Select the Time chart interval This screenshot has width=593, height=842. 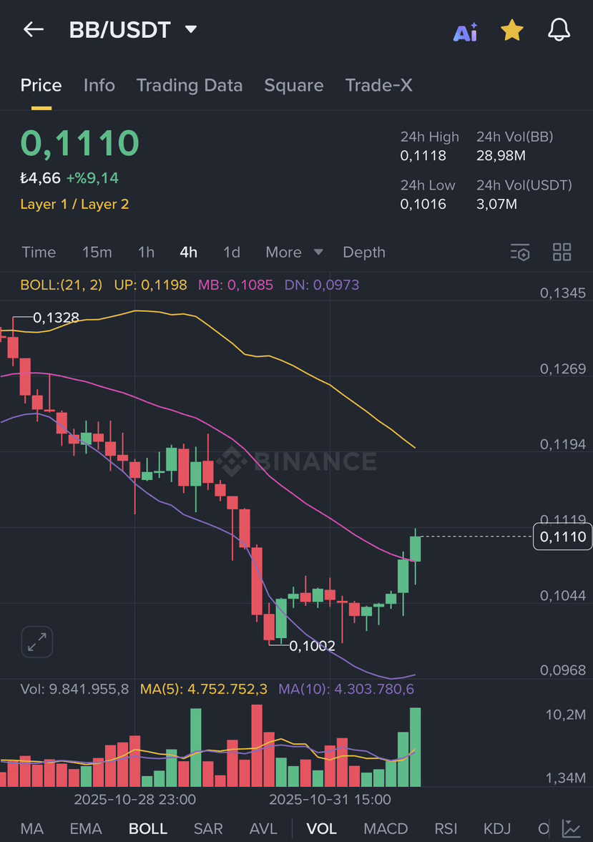pos(39,253)
